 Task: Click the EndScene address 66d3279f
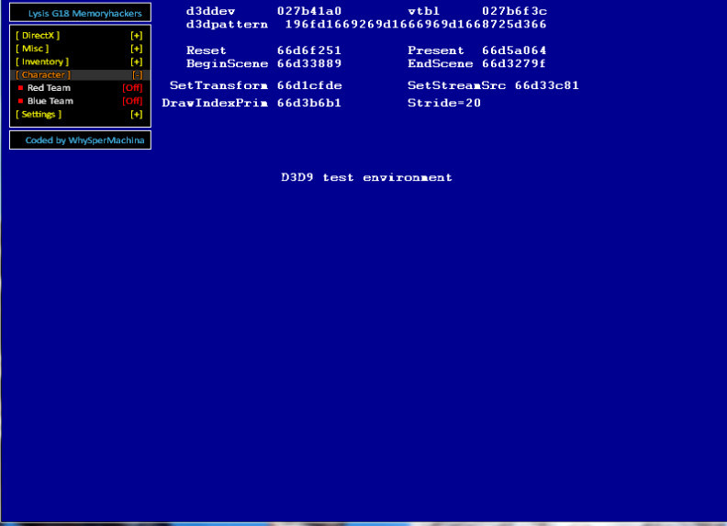click(x=514, y=63)
